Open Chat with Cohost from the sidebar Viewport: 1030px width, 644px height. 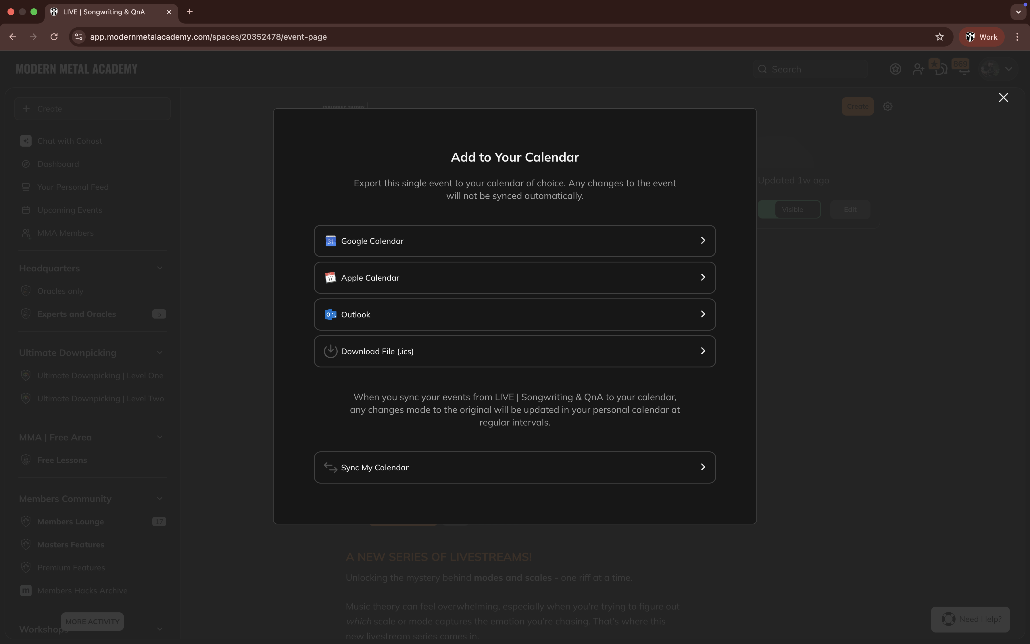(70, 141)
